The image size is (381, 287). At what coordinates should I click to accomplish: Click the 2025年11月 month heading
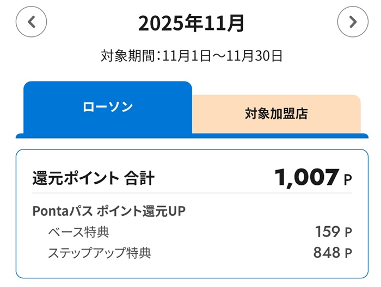coord(191,23)
